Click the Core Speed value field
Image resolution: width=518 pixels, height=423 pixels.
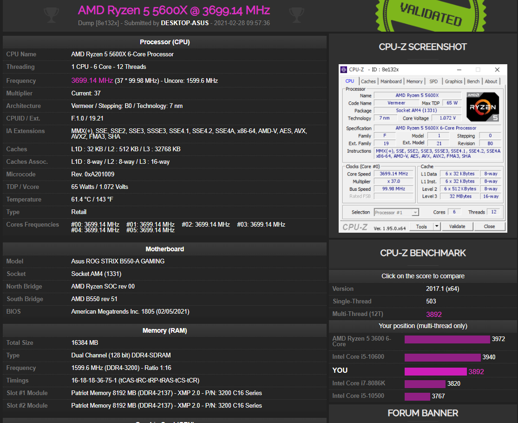[393, 174]
